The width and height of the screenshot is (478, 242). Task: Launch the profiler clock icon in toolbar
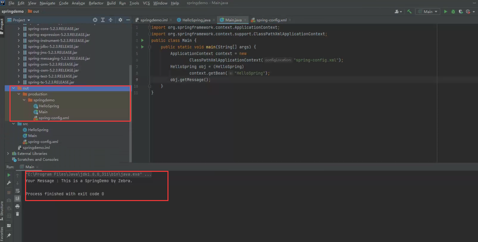click(468, 11)
